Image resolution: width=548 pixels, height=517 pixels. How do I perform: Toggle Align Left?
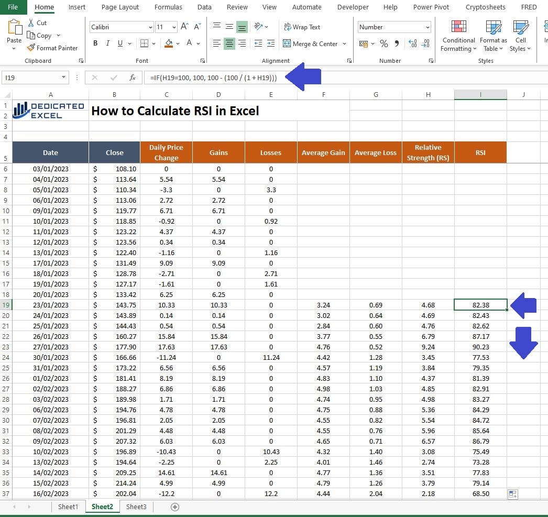[217, 43]
